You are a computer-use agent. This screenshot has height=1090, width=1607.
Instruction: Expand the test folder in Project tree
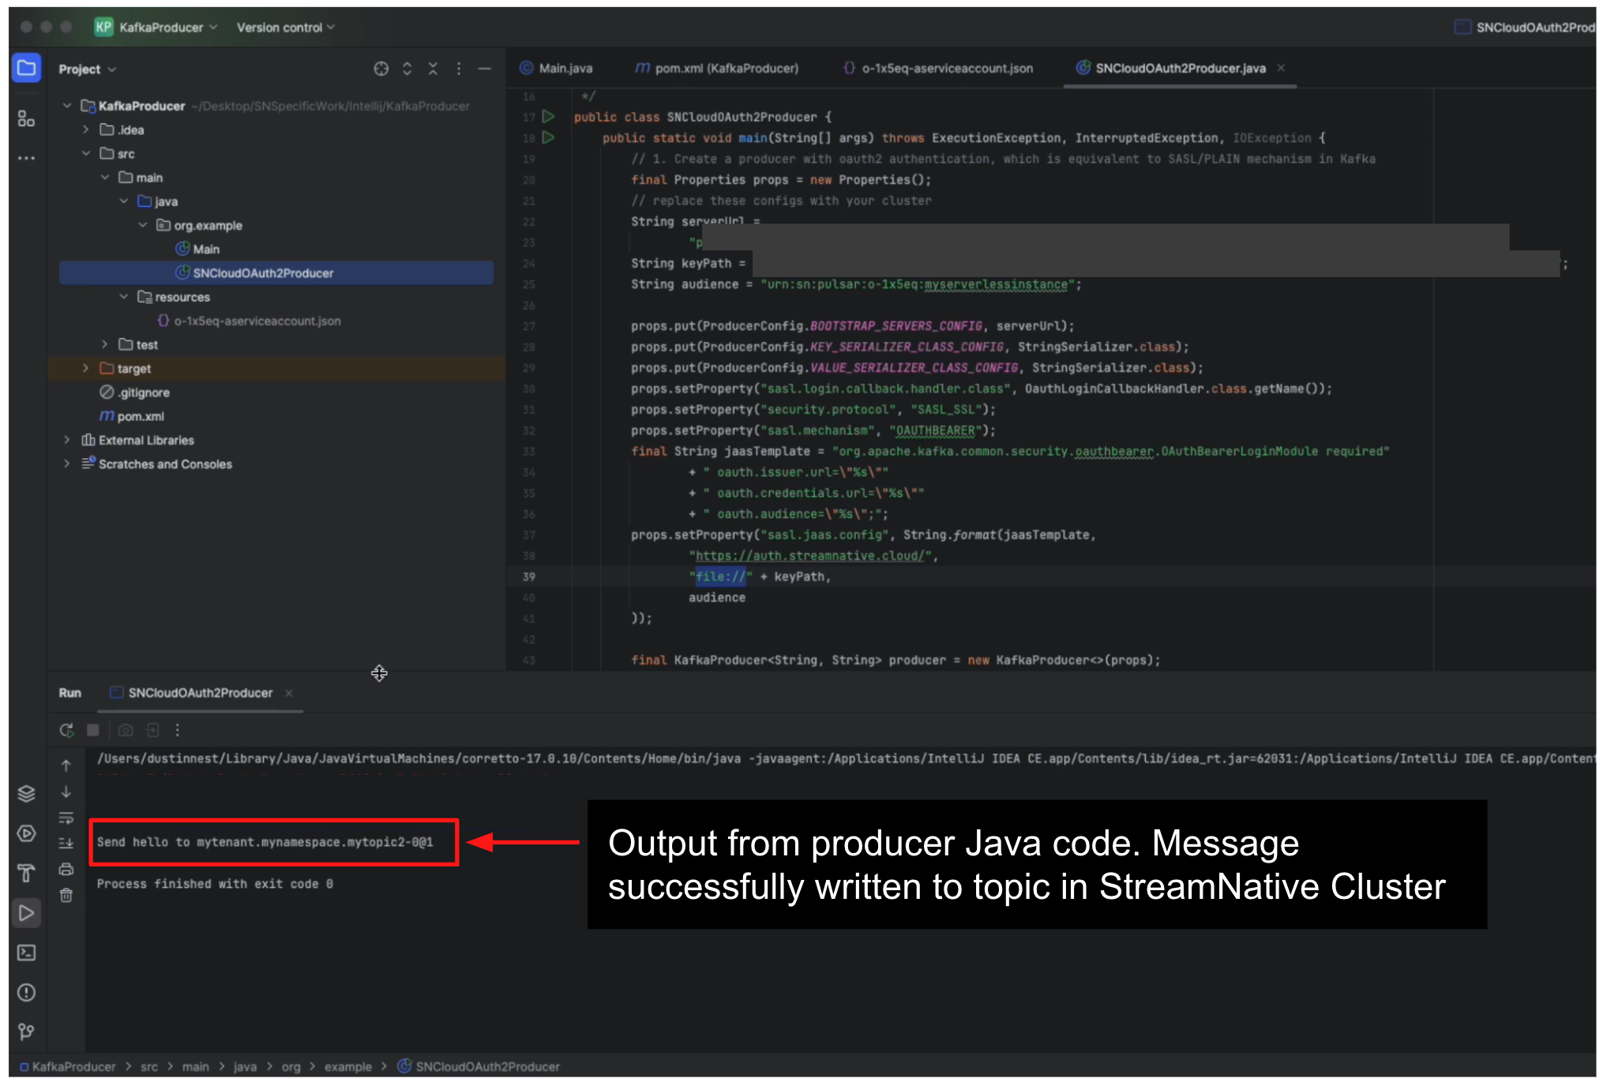click(106, 345)
